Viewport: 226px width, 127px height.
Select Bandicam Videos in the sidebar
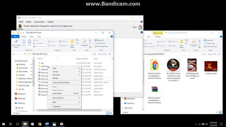point(25,78)
